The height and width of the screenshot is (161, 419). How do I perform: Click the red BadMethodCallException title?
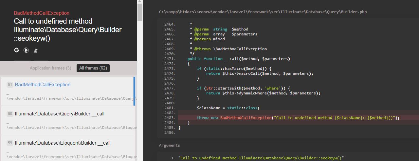(x=42, y=13)
